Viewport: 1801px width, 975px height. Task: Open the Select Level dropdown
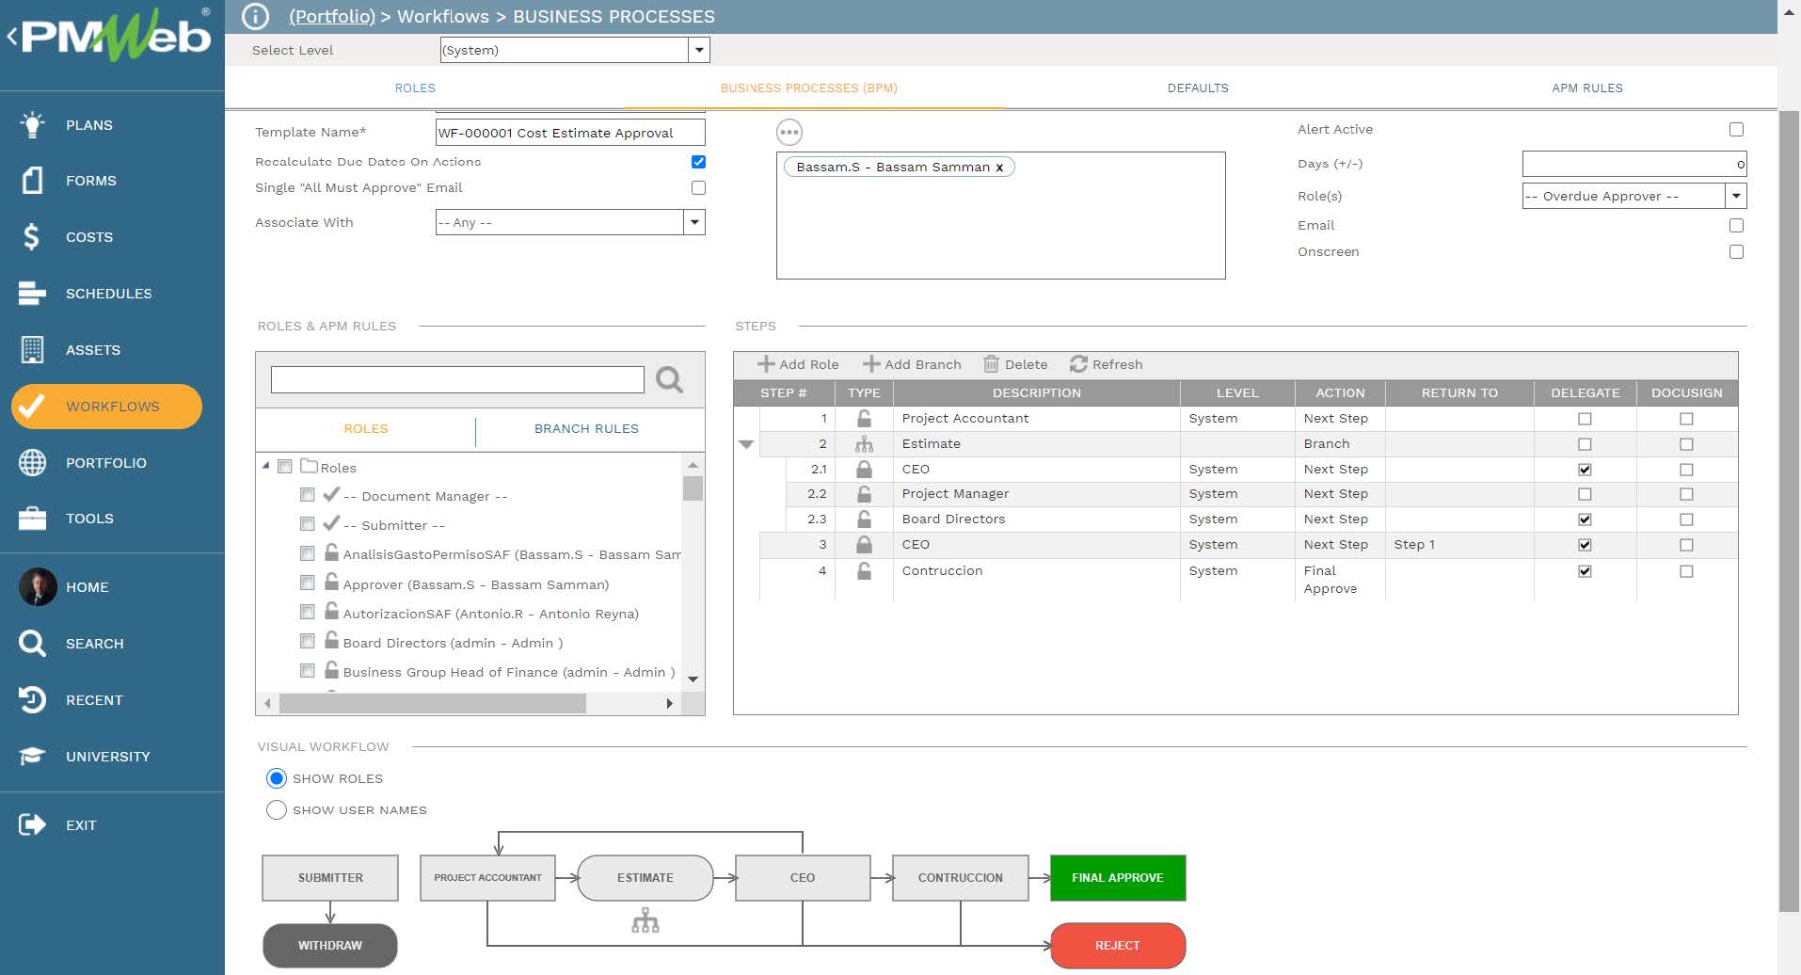tap(698, 50)
